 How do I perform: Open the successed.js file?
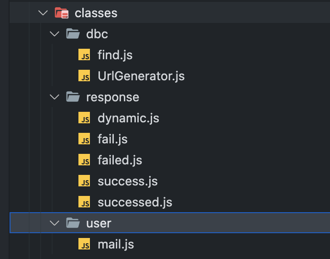coord(134,202)
